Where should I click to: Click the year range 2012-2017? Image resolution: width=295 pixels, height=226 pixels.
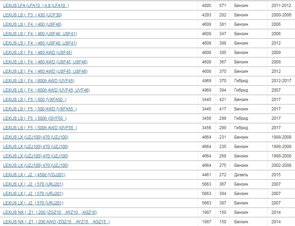[x=281, y=81]
